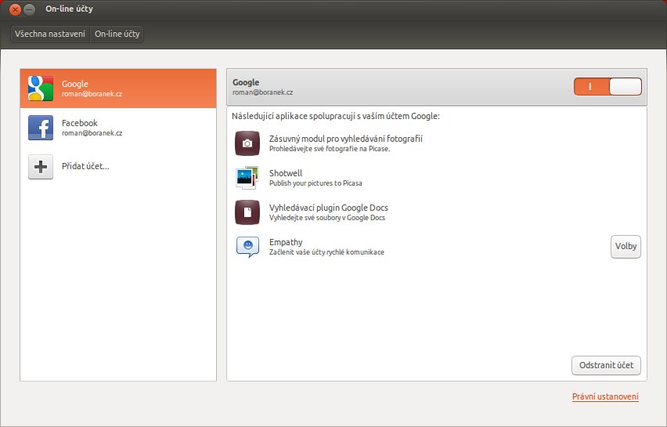Open Volby for Empathy

(626, 247)
